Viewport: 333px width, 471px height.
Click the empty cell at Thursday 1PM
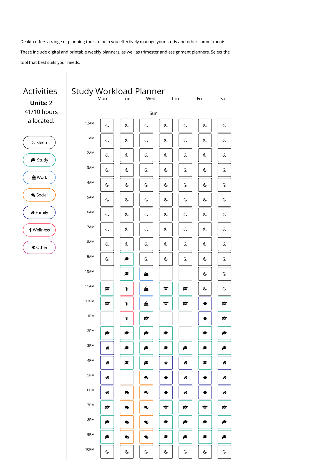[166, 318]
